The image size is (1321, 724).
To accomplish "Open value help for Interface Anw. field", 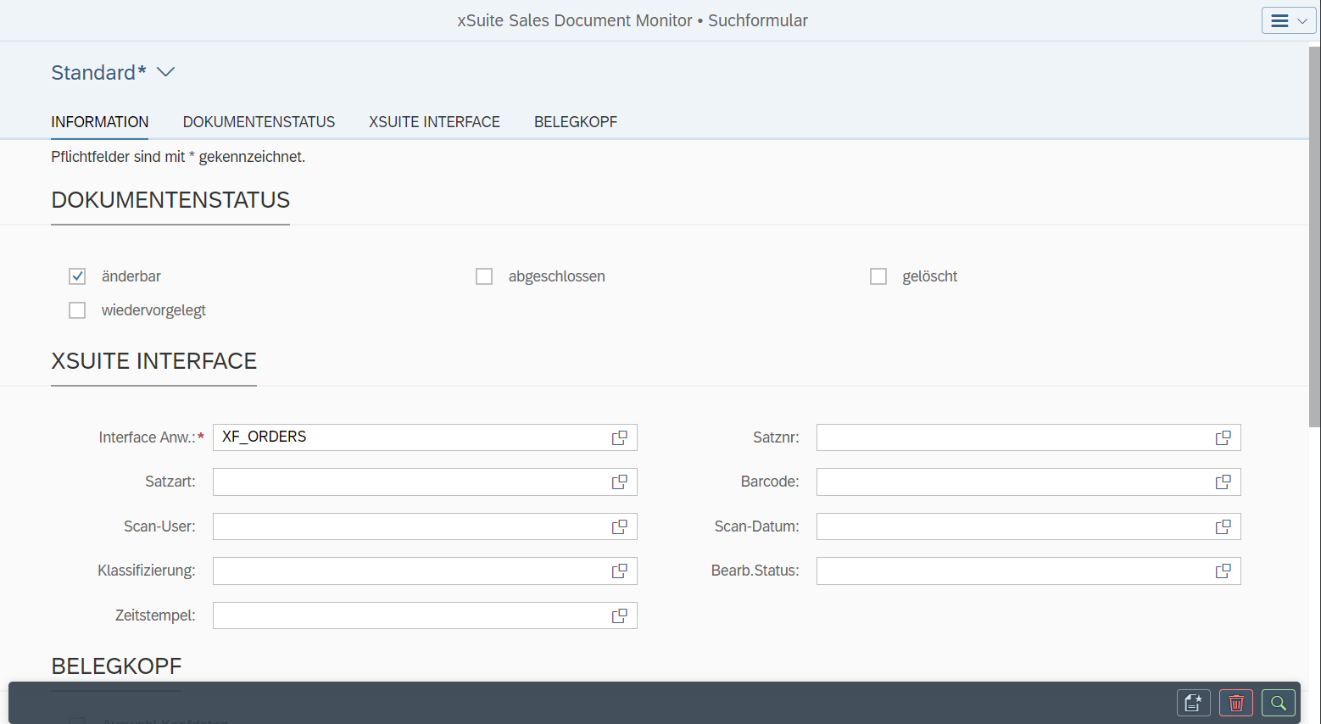I will [x=619, y=437].
